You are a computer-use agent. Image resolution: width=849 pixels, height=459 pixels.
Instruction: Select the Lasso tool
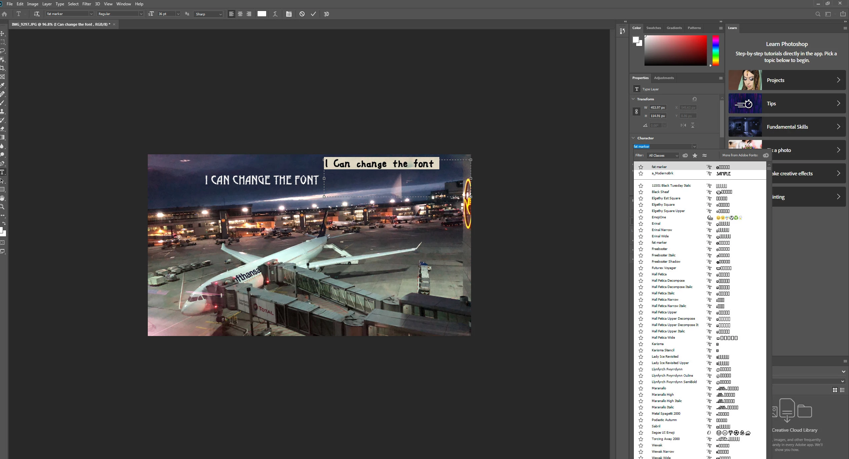2,51
